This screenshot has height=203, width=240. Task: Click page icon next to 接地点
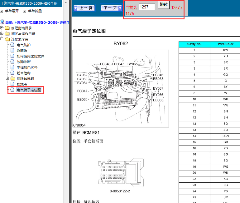point(12,84)
